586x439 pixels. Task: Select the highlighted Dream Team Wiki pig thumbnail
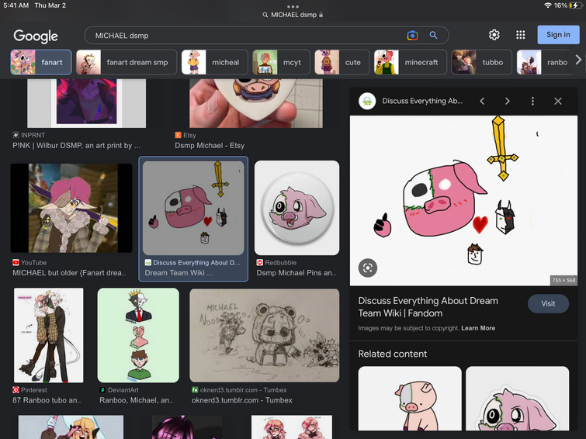[x=193, y=208]
